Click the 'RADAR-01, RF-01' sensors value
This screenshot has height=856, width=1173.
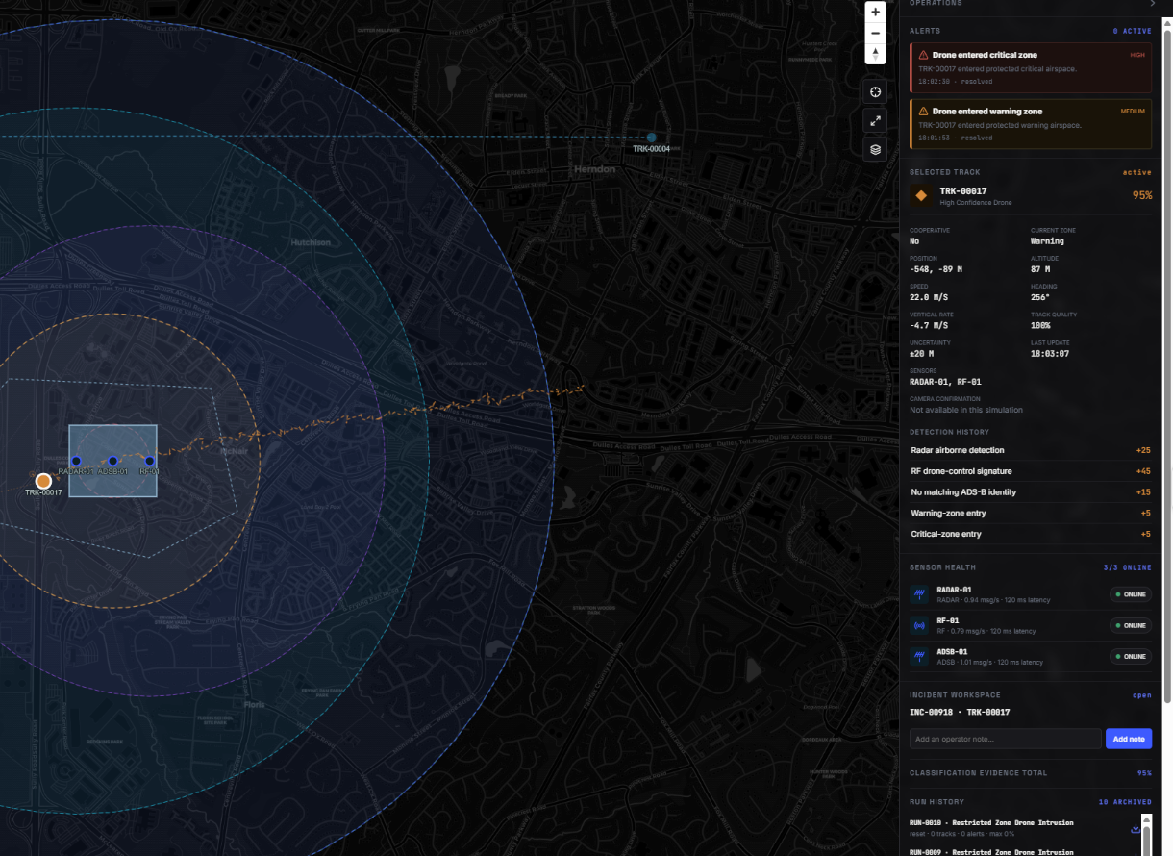[945, 382]
